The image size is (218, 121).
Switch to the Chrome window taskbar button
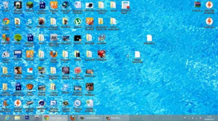point(55,118)
